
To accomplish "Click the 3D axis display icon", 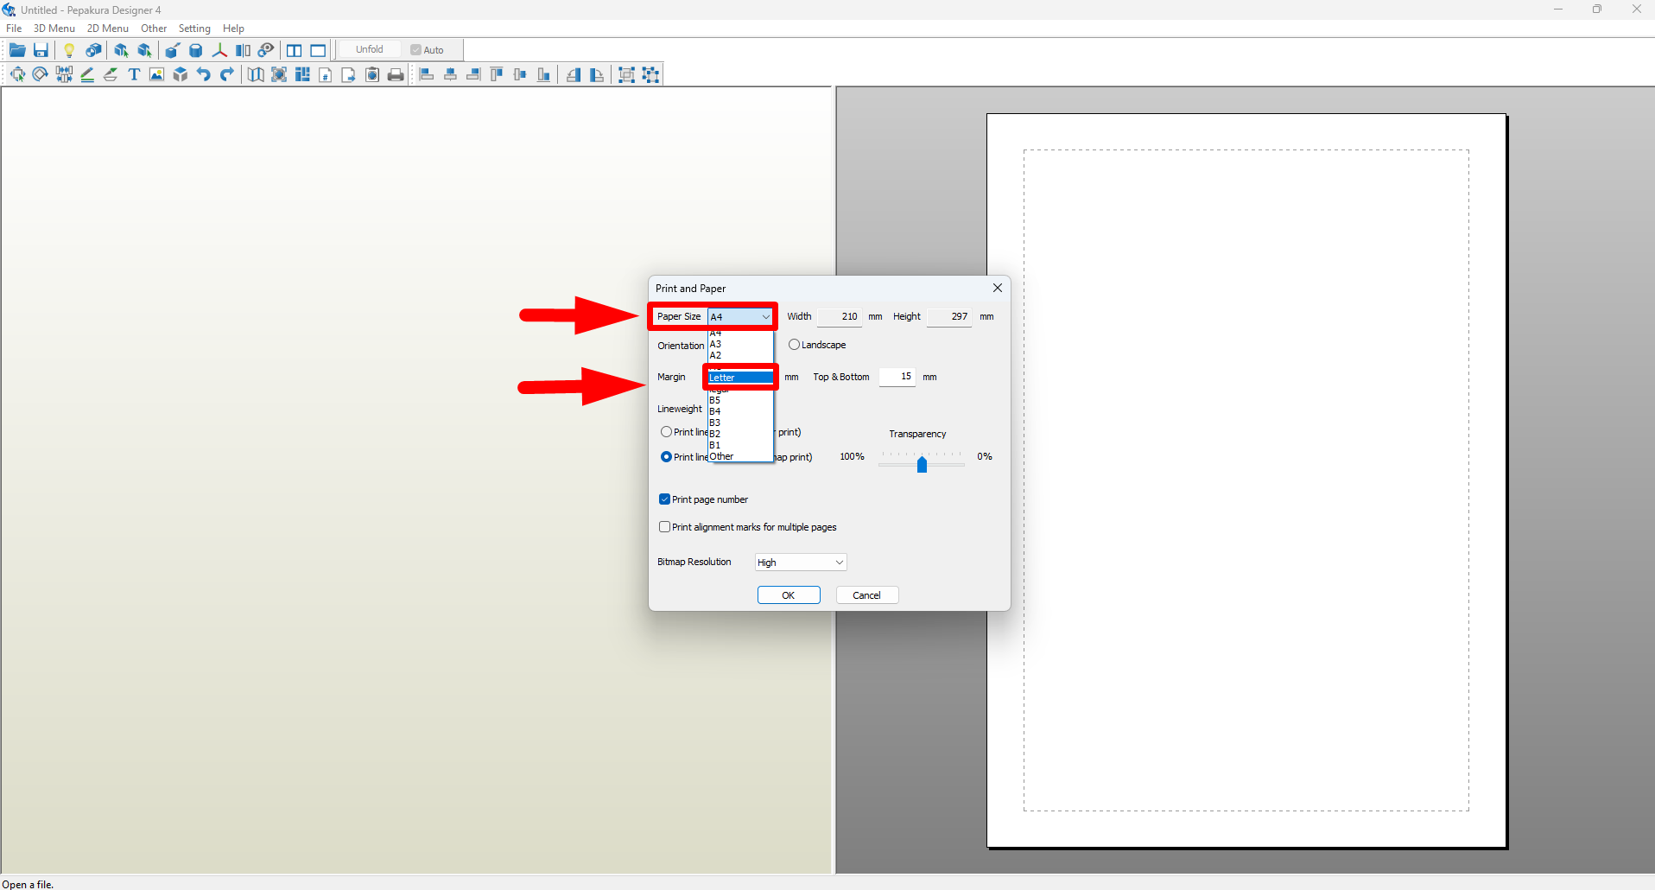I will (x=219, y=50).
